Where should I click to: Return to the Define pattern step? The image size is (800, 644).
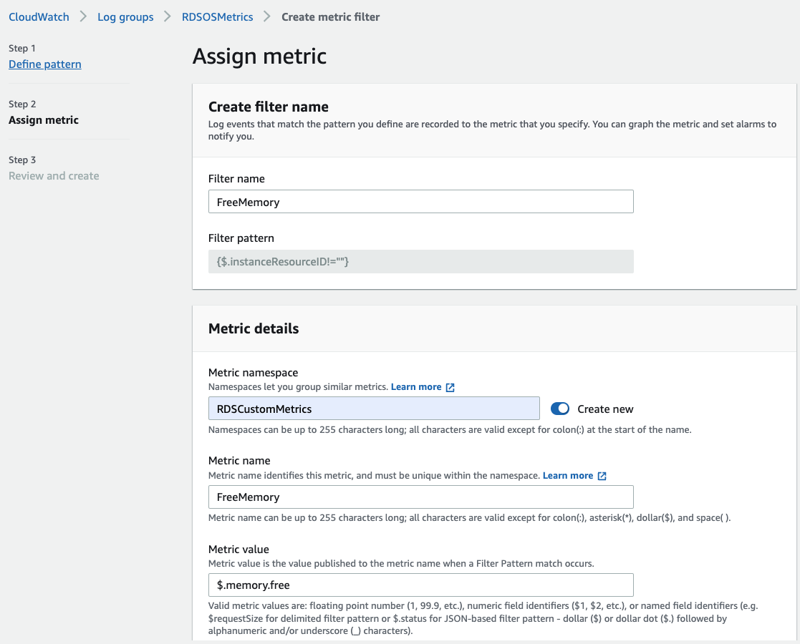[45, 64]
